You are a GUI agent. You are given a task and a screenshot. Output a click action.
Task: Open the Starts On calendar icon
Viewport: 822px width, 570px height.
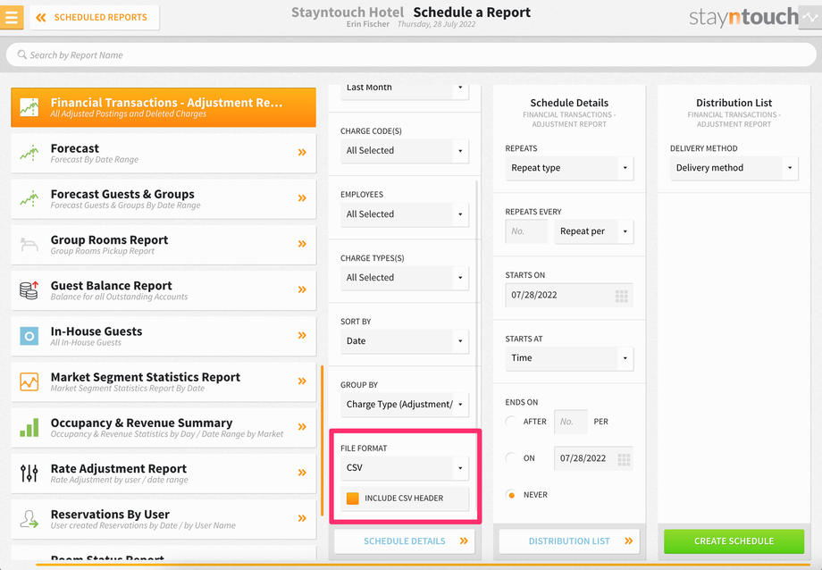[x=622, y=297]
